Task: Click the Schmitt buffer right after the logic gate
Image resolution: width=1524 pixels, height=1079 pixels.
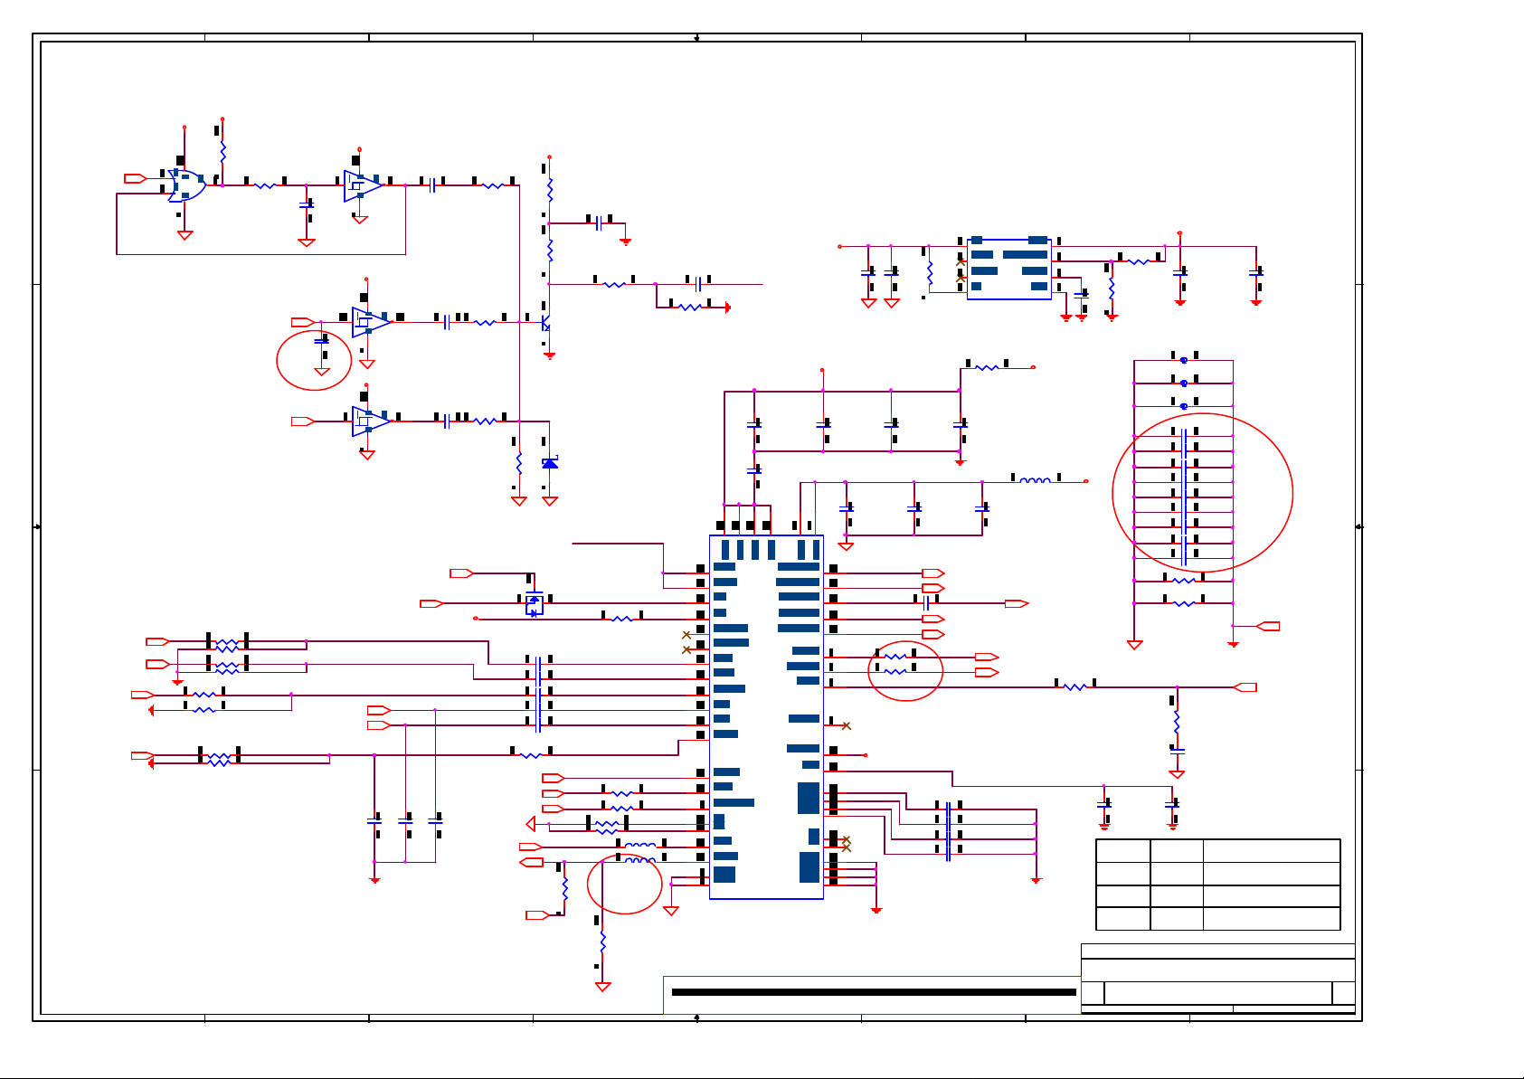Action: tap(362, 185)
